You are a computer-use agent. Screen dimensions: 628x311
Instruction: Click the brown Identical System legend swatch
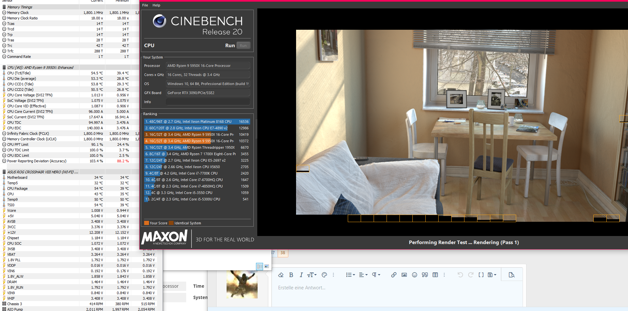(x=171, y=223)
